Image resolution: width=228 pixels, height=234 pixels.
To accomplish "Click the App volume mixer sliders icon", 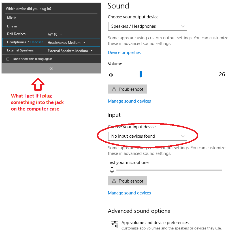I will pos(115,224).
